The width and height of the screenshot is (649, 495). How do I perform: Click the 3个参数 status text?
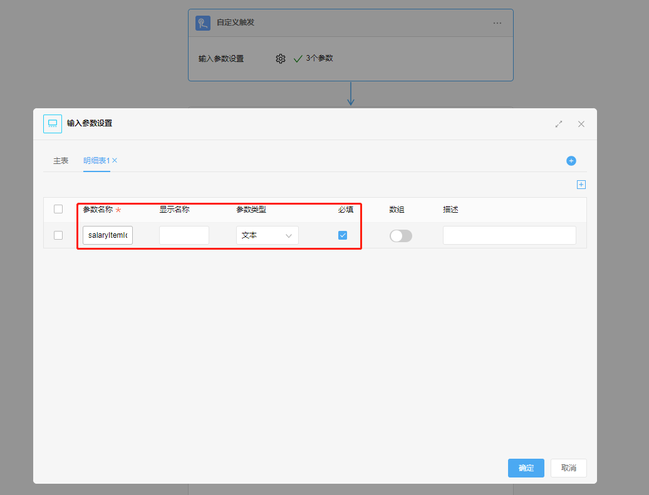point(319,58)
